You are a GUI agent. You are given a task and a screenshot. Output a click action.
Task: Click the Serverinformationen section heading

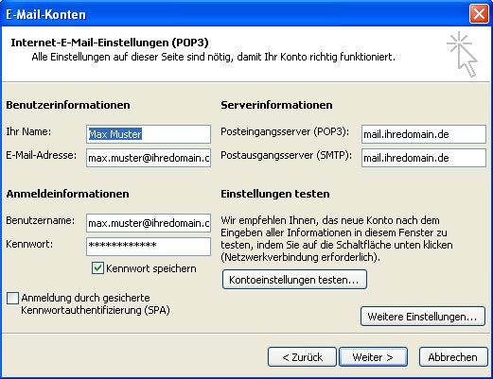pyautogui.click(x=276, y=105)
